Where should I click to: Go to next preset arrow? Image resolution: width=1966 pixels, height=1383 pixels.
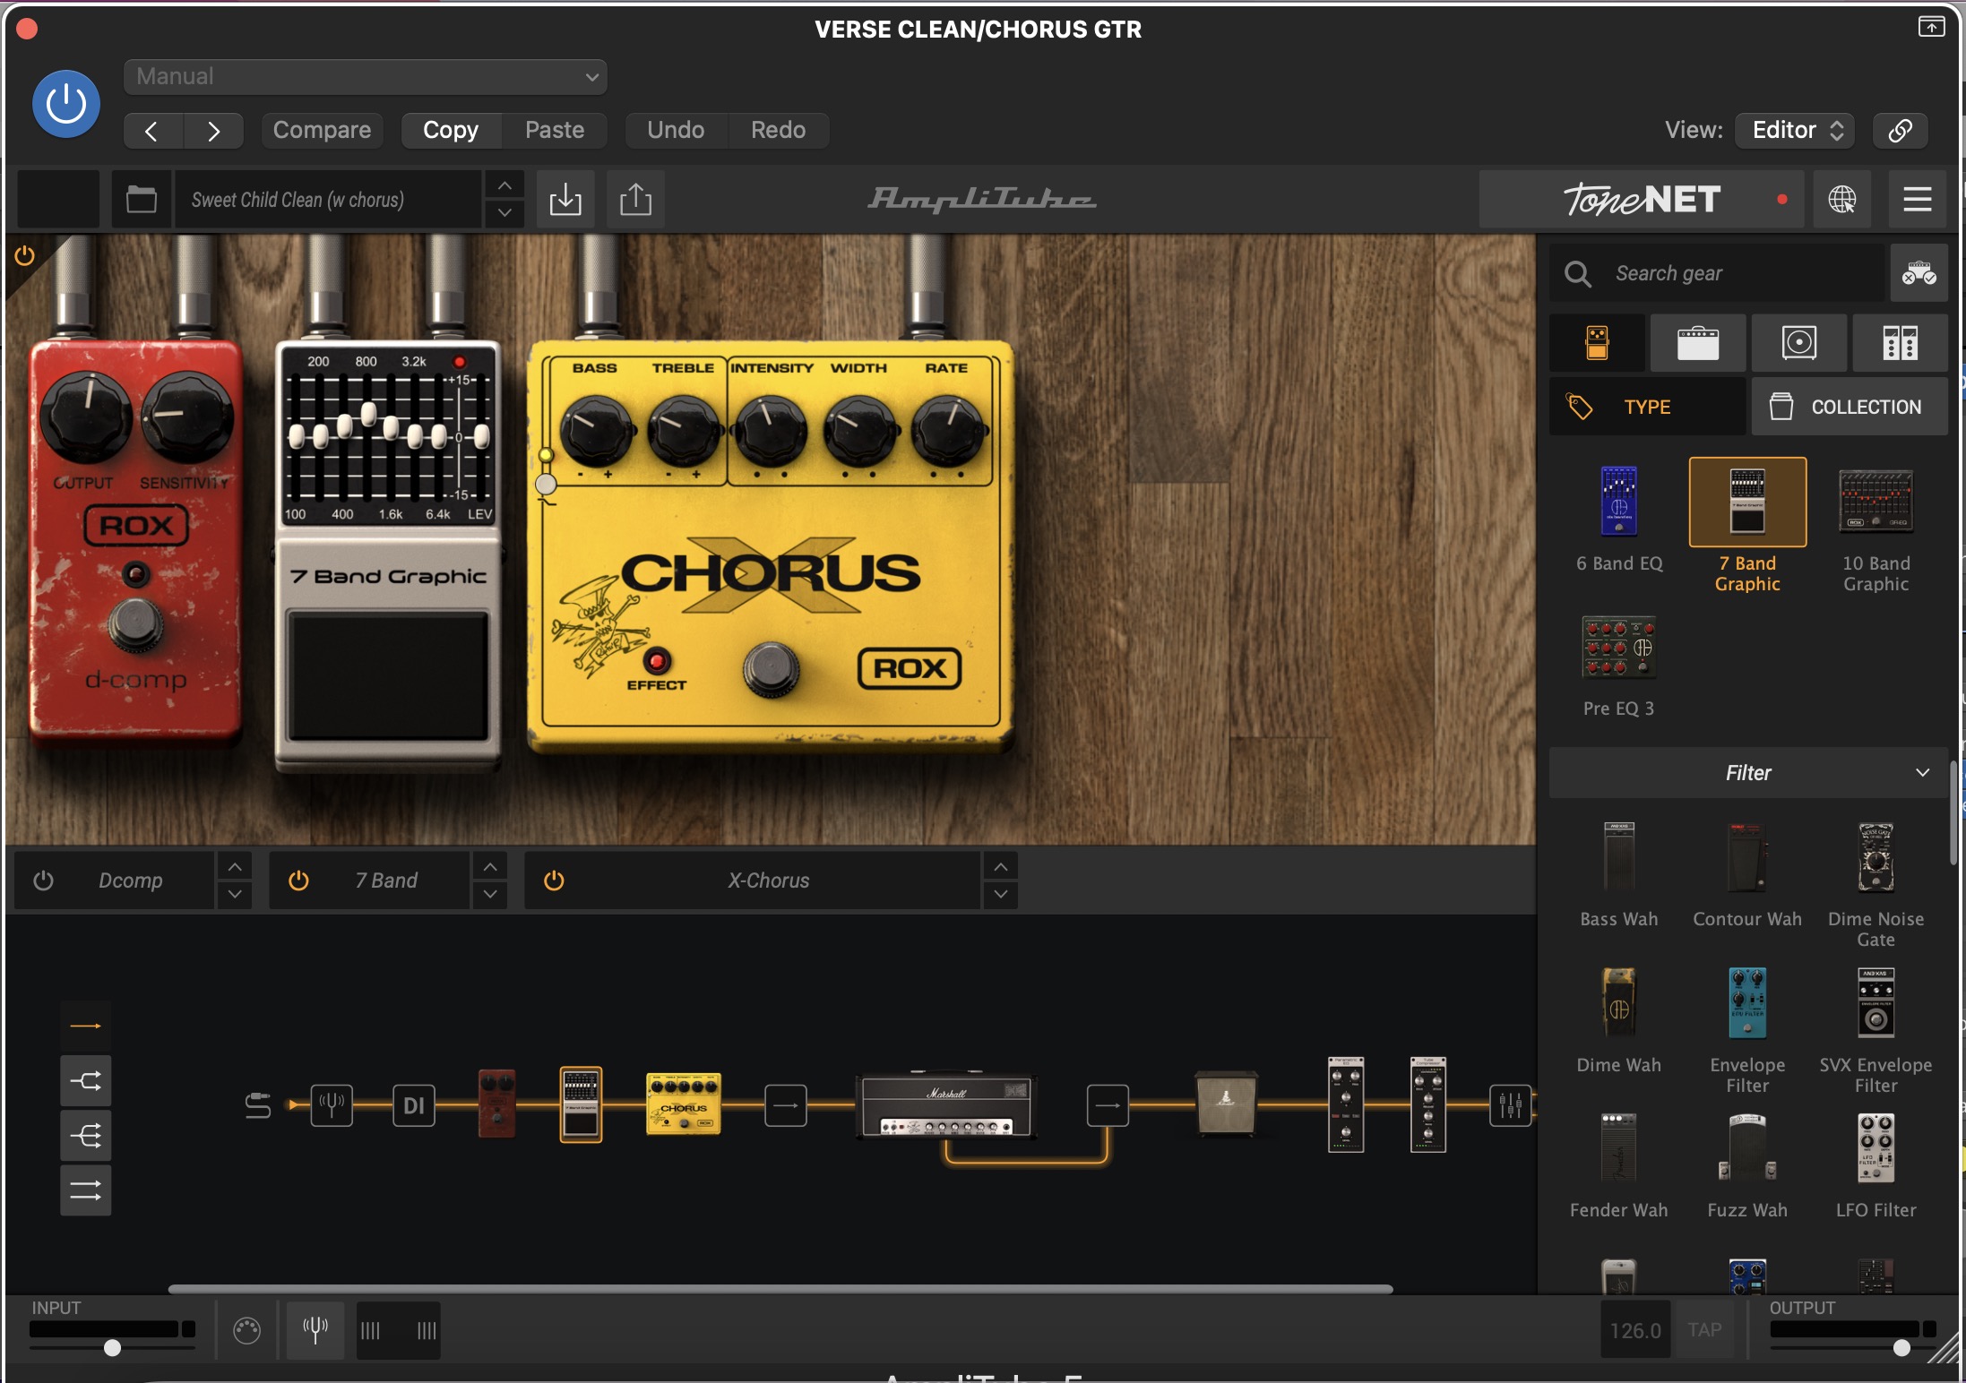(x=213, y=131)
